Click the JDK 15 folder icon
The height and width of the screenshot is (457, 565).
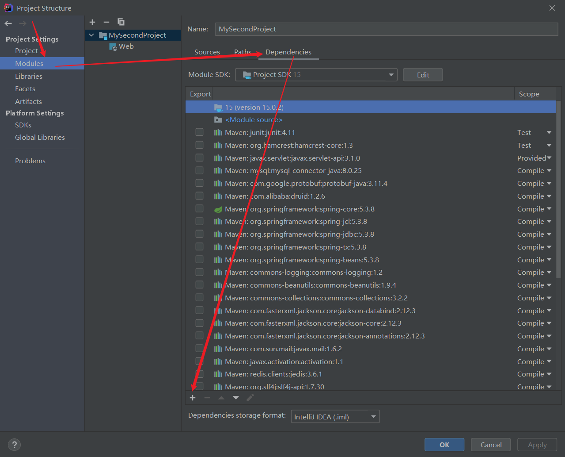click(x=218, y=108)
